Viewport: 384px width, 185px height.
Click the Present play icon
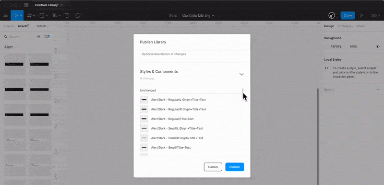(x=362, y=15)
